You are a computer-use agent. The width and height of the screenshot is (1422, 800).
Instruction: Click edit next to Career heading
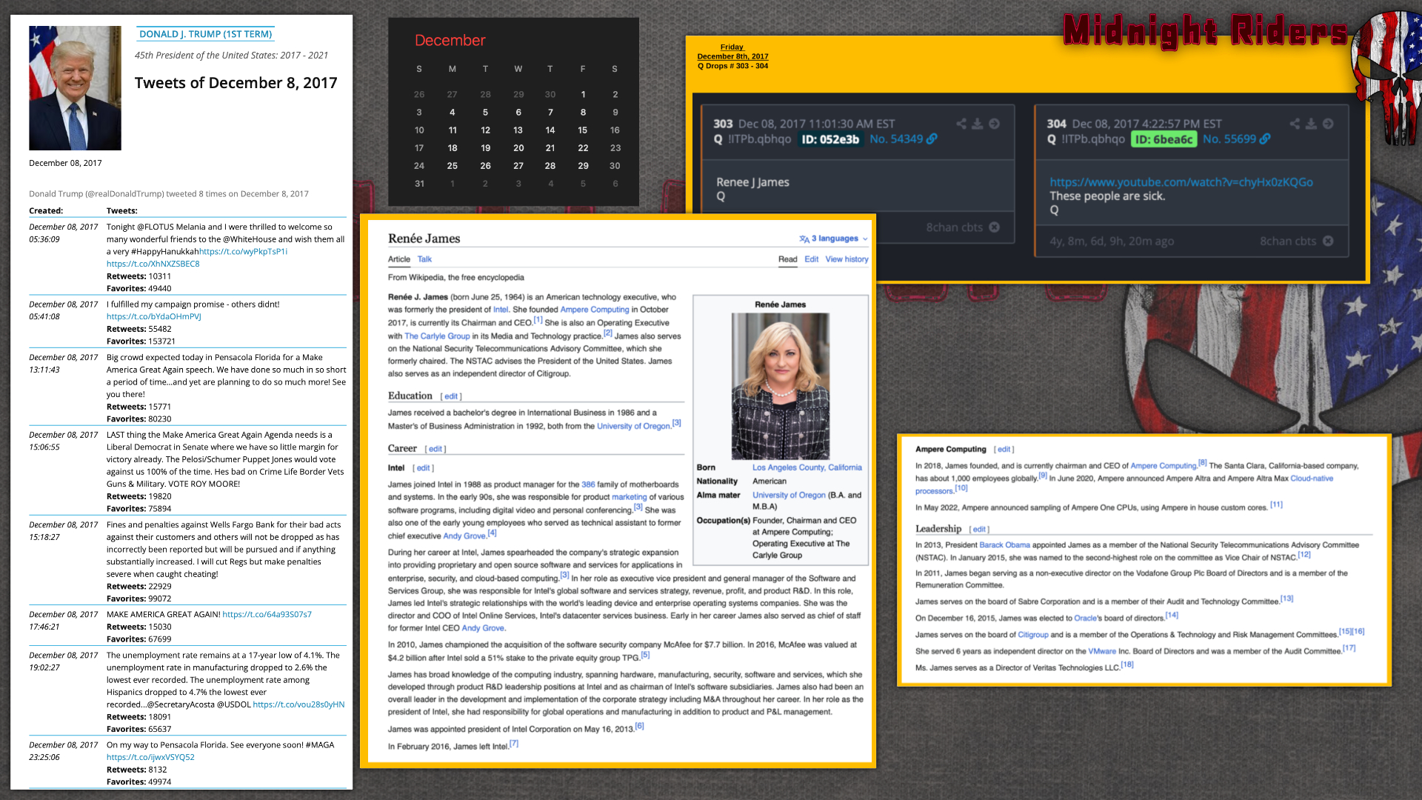(435, 449)
